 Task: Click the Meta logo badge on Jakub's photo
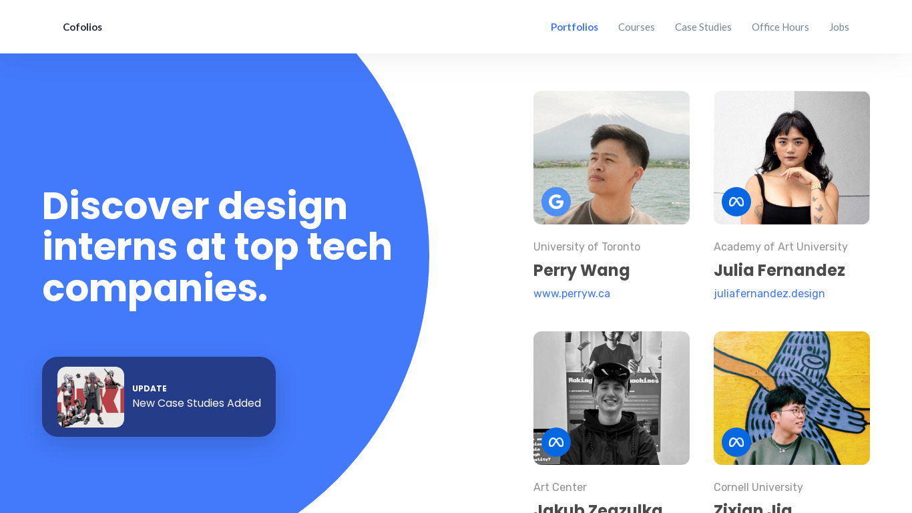pos(556,442)
